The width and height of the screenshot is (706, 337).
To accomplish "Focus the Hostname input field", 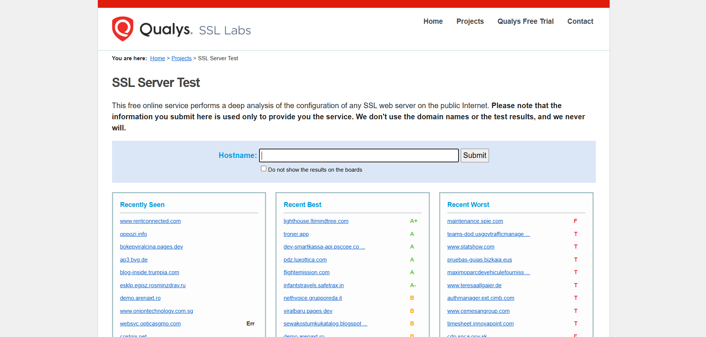I will tap(359, 155).
